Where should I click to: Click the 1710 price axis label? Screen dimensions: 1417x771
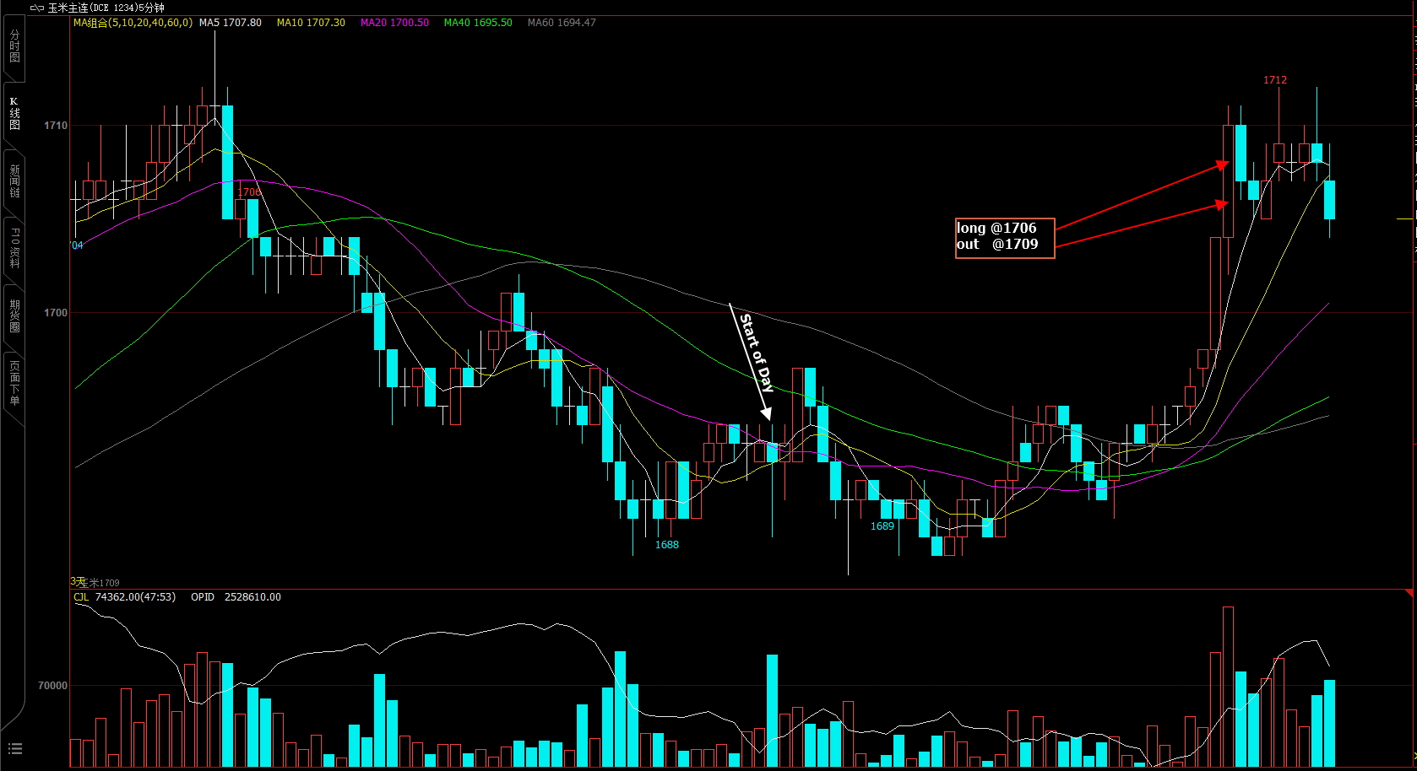[56, 126]
